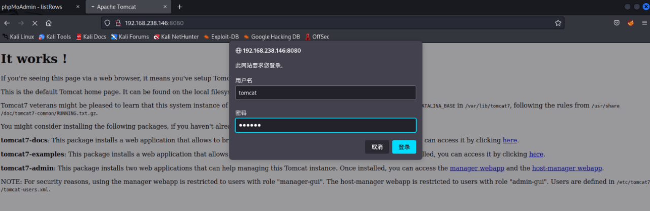Submit credentials with the 登录 button

[x=404, y=147]
